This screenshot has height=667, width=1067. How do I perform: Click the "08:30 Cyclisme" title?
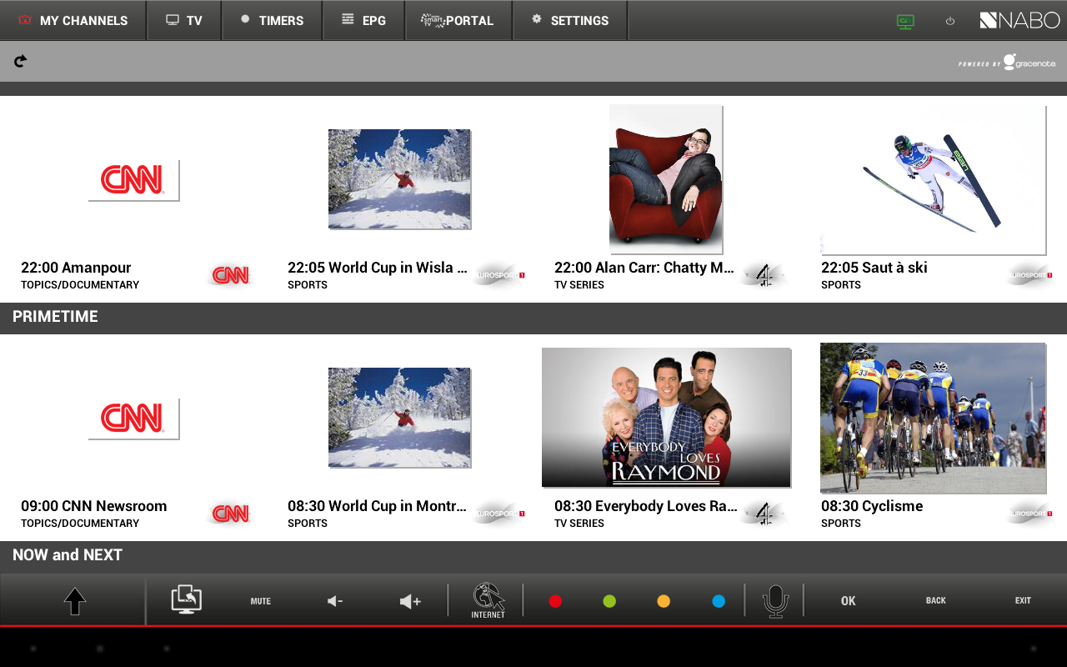872,506
